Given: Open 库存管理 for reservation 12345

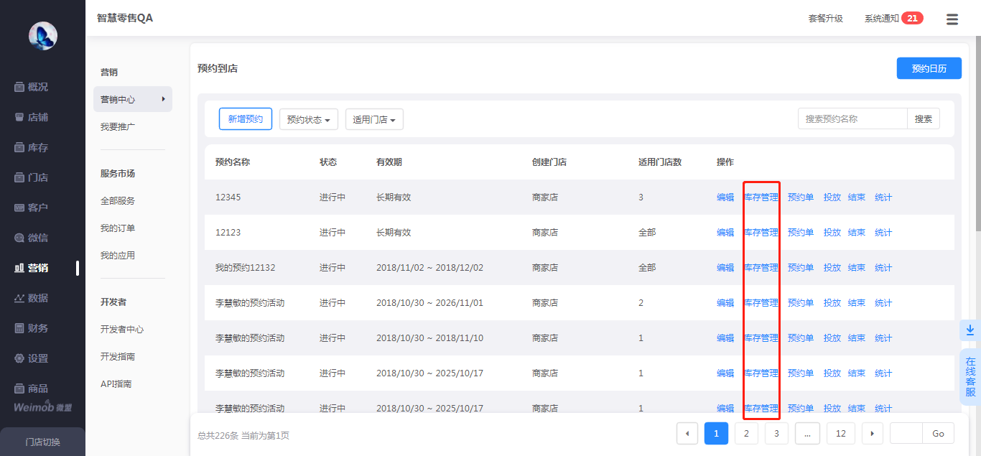Looking at the screenshot, I should point(761,197).
